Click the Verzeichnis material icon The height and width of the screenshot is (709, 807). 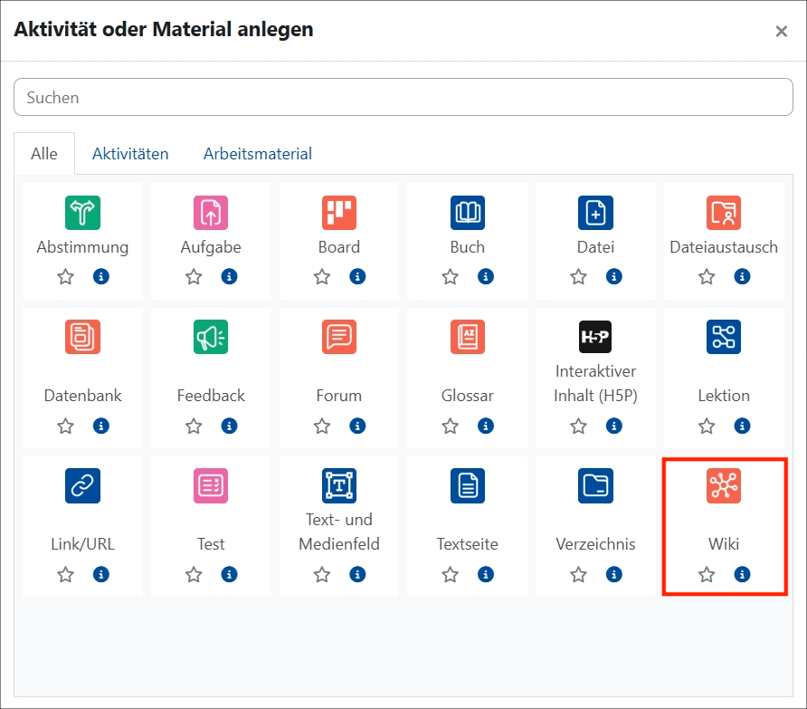tap(595, 485)
